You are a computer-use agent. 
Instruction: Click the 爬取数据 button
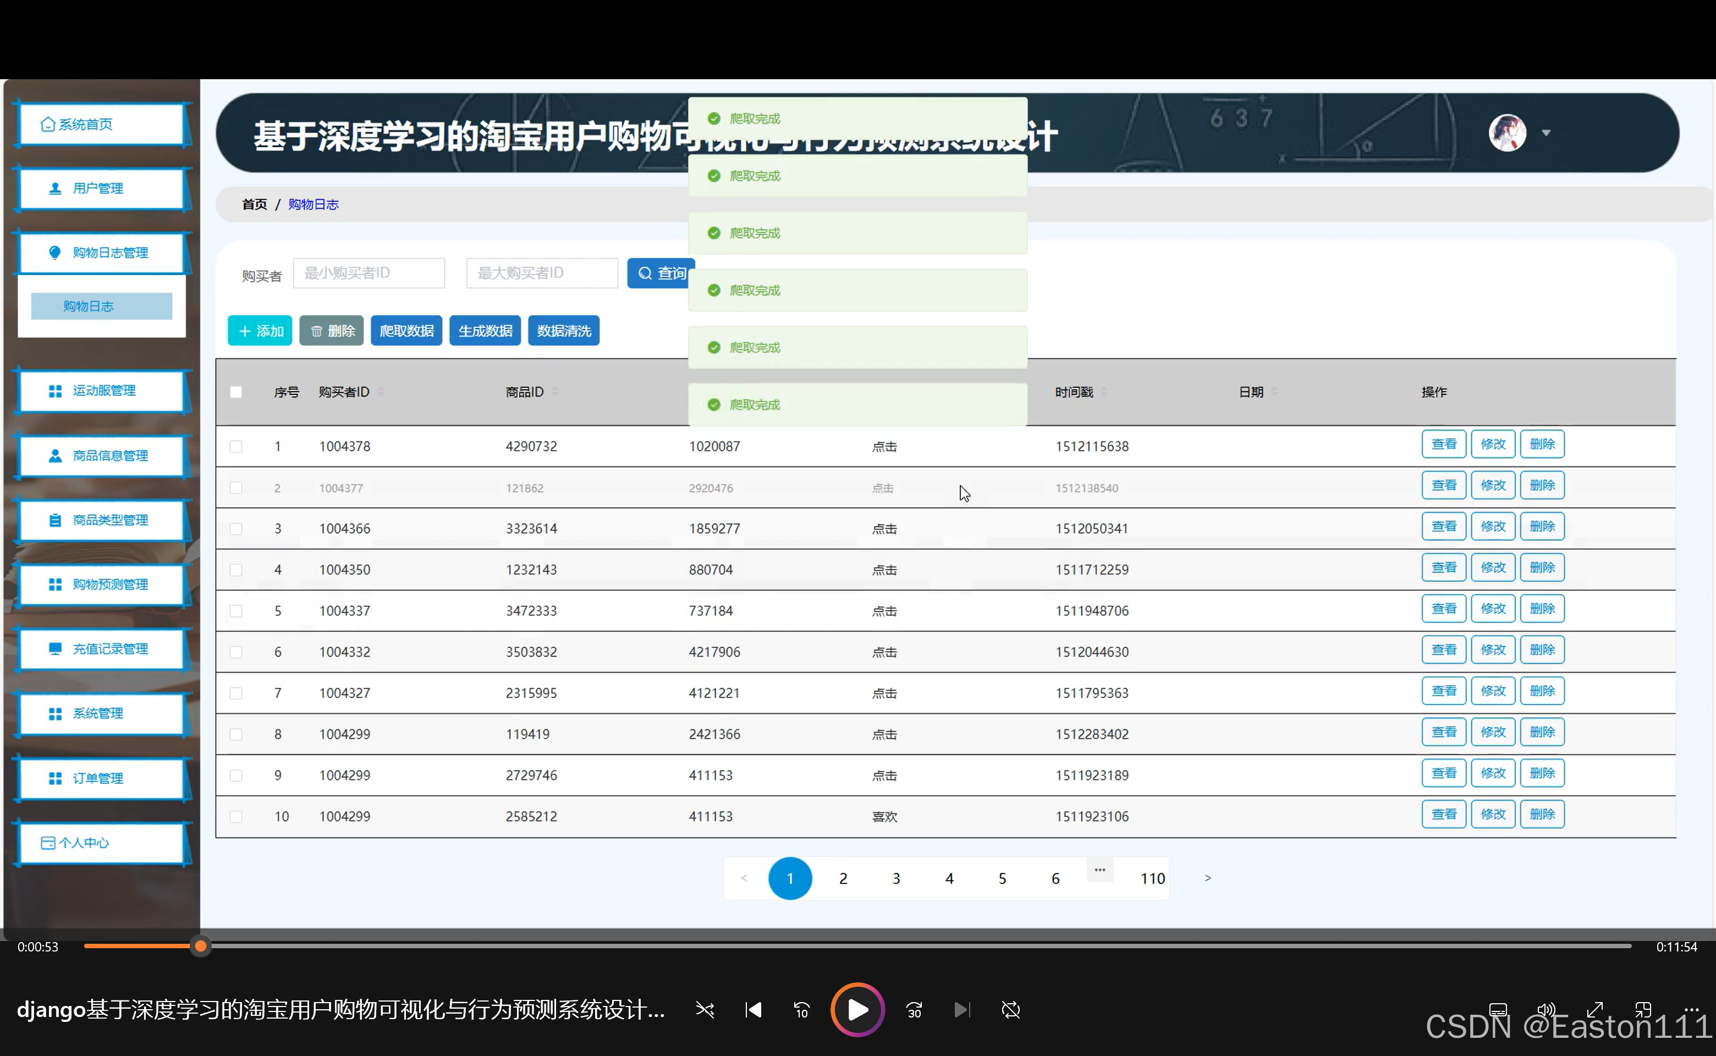click(406, 331)
